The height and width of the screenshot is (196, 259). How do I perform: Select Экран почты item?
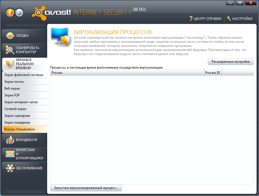[25, 82]
